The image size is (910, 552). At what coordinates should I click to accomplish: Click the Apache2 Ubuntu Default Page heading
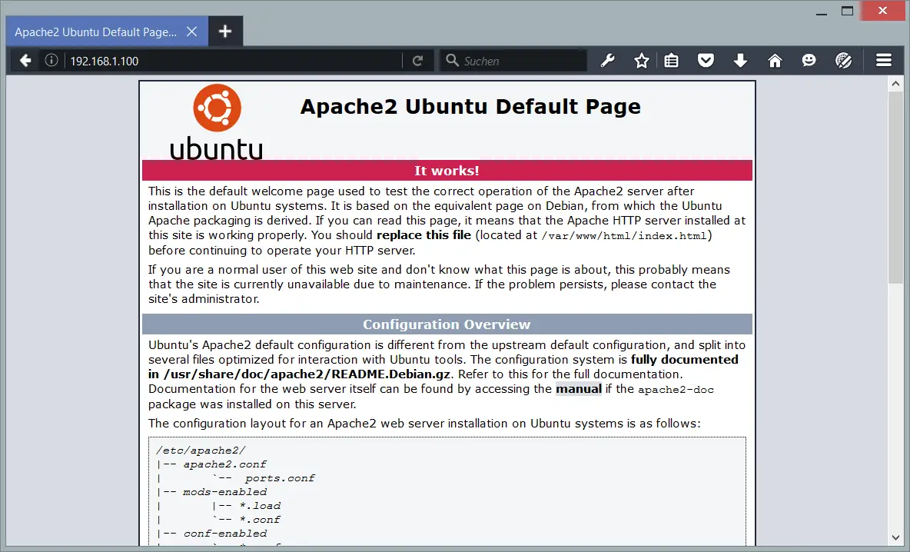coord(470,107)
